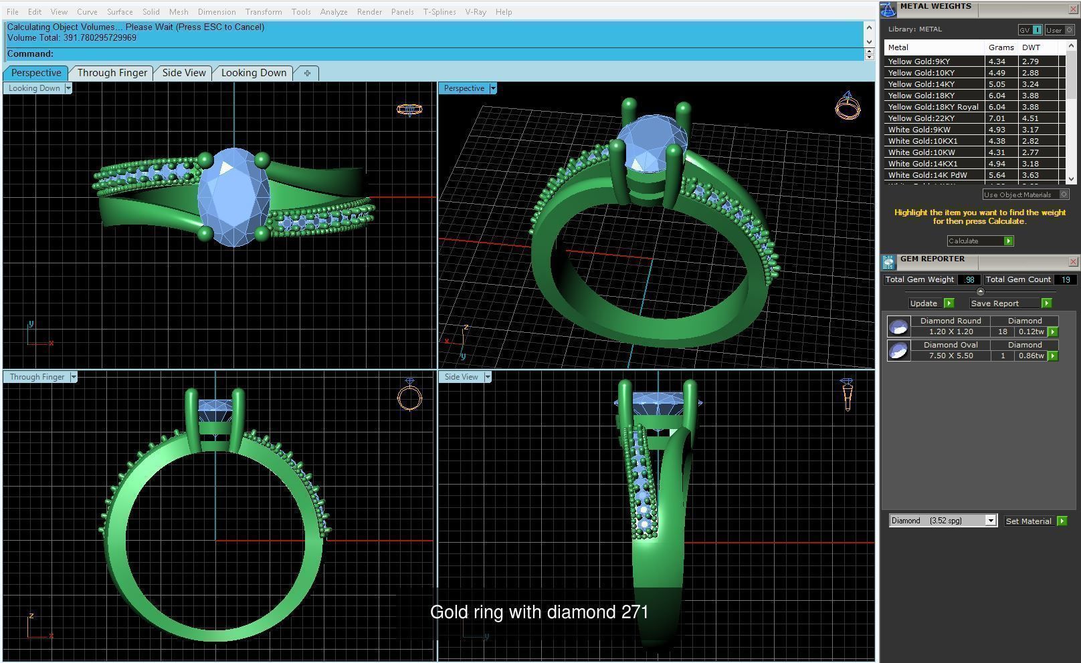The height and width of the screenshot is (663, 1081).
Task: Click green arrow on Diamond Oval 0.86tw row
Action: click(1053, 356)
